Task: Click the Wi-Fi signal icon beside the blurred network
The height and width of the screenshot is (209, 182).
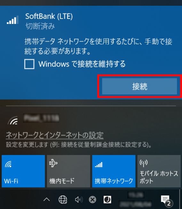Action: click(x=13, y=120)
